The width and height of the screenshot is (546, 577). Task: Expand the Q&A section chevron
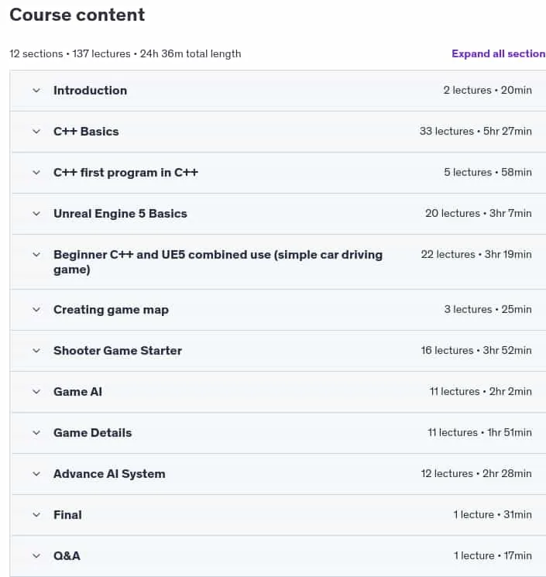[36, 556]
